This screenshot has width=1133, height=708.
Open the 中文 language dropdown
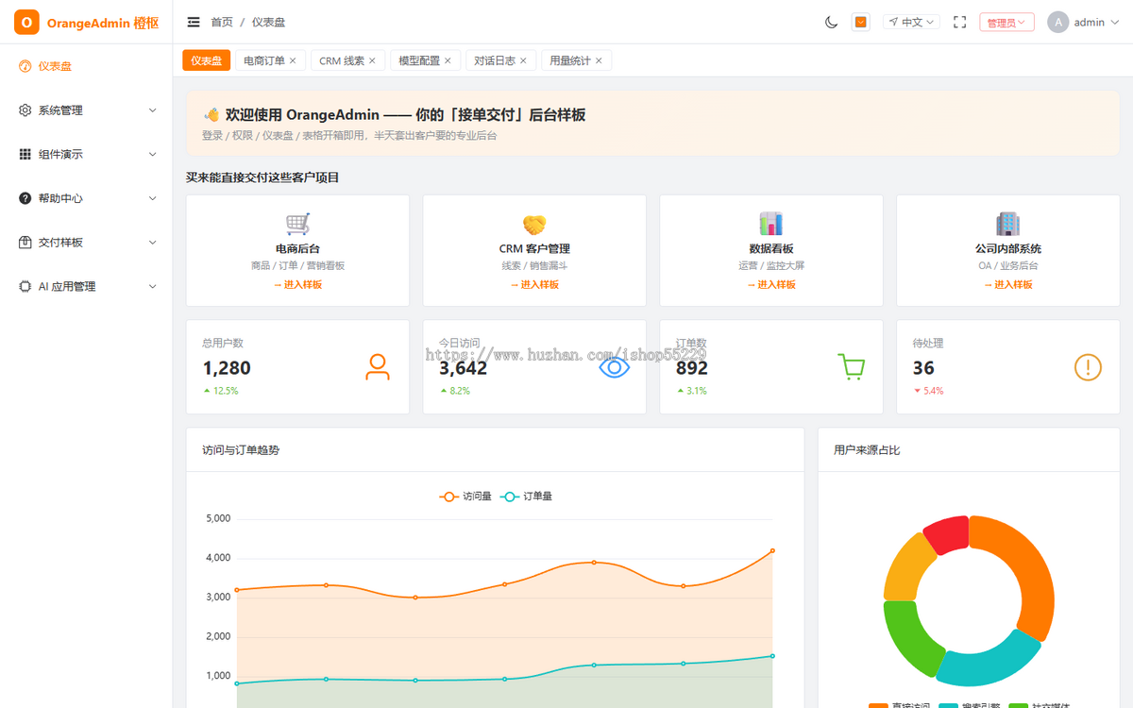click(911, 22)
